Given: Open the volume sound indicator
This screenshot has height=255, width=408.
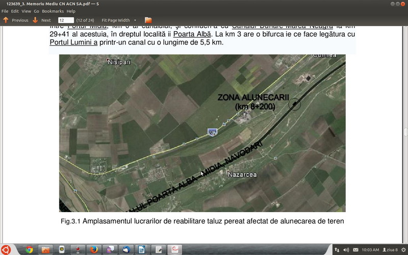Looking at the screenshot, I should pos(346,250).
